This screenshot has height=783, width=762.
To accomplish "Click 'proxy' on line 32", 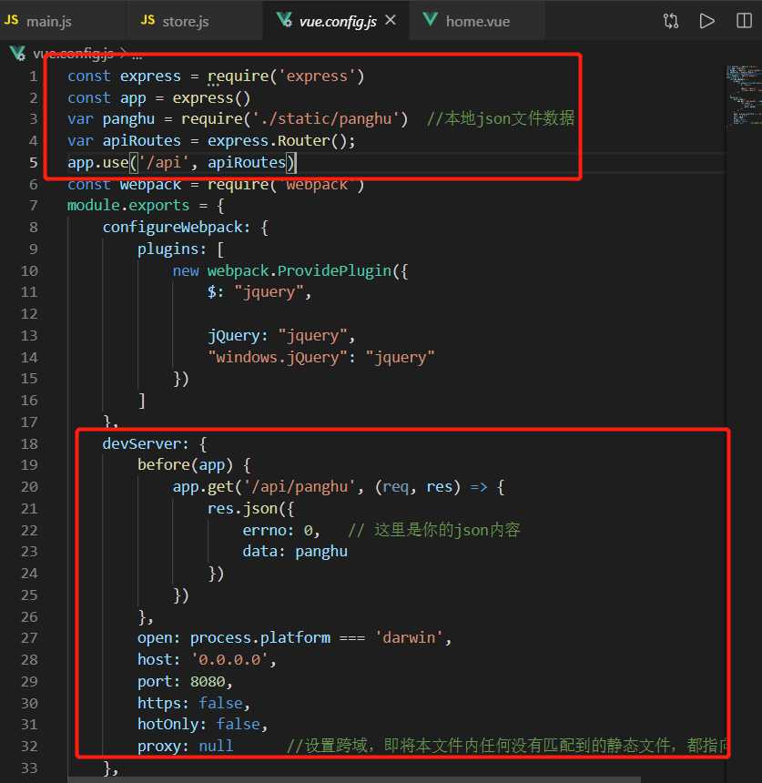I will [x=158, y=747].
